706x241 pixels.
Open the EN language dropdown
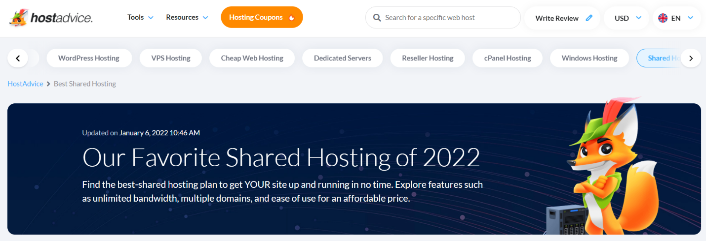[x=676, y=18]
